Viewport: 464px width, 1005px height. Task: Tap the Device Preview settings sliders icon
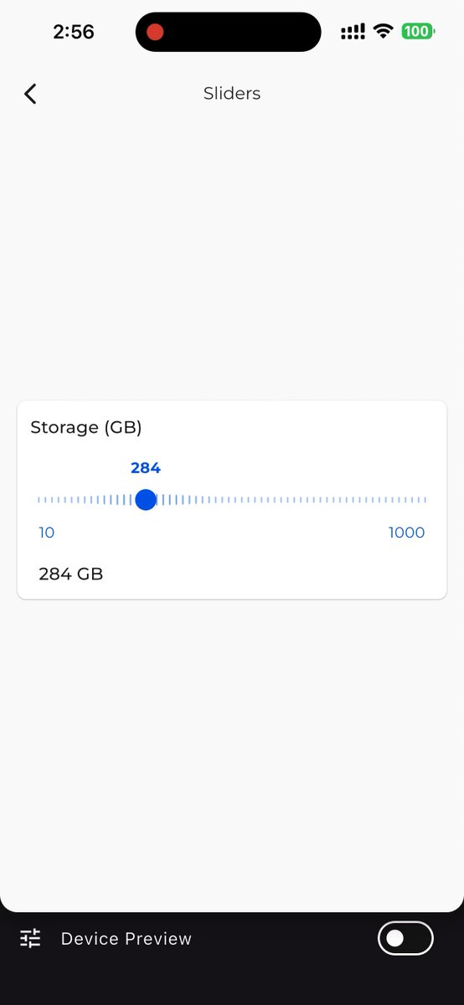[30, 938]
